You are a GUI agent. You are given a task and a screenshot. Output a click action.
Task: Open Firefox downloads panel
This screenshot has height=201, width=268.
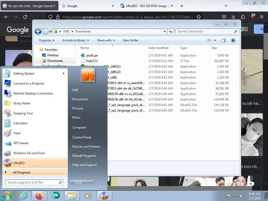pyautogui.click(x=233, y=17)
